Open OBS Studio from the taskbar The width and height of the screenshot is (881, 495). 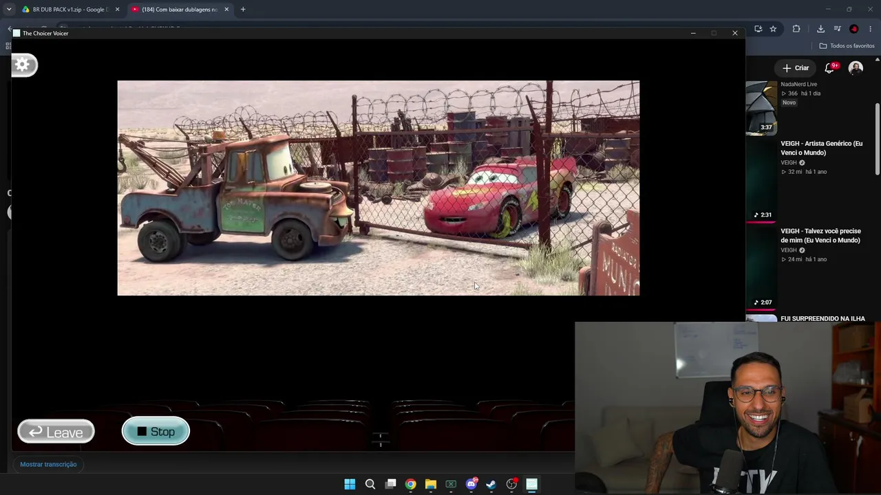click(x=511, y=484)
